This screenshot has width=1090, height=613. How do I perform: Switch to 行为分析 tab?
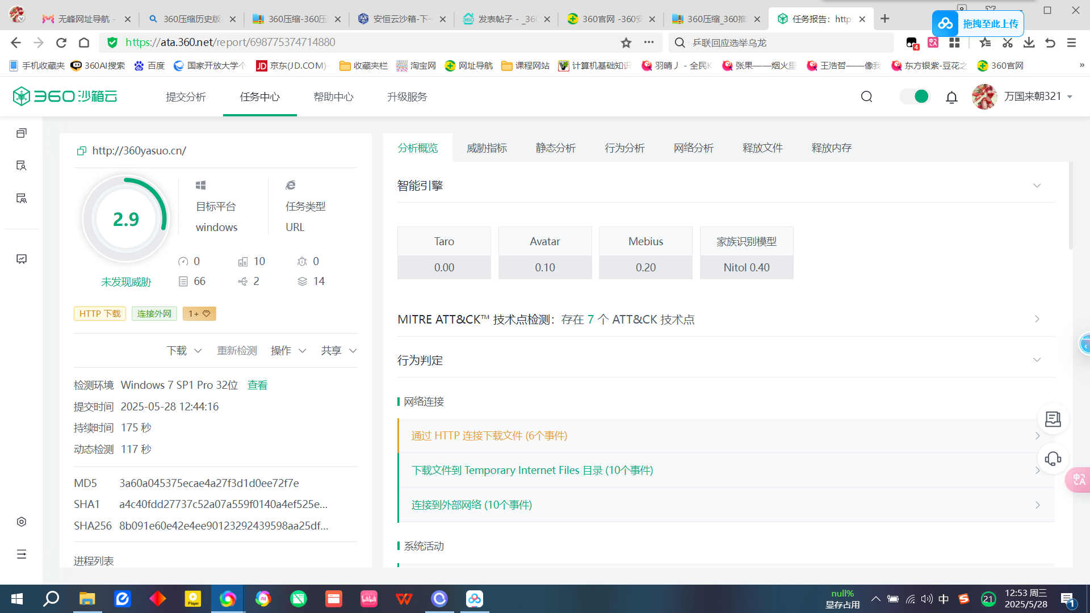click(x=624, y=148)
